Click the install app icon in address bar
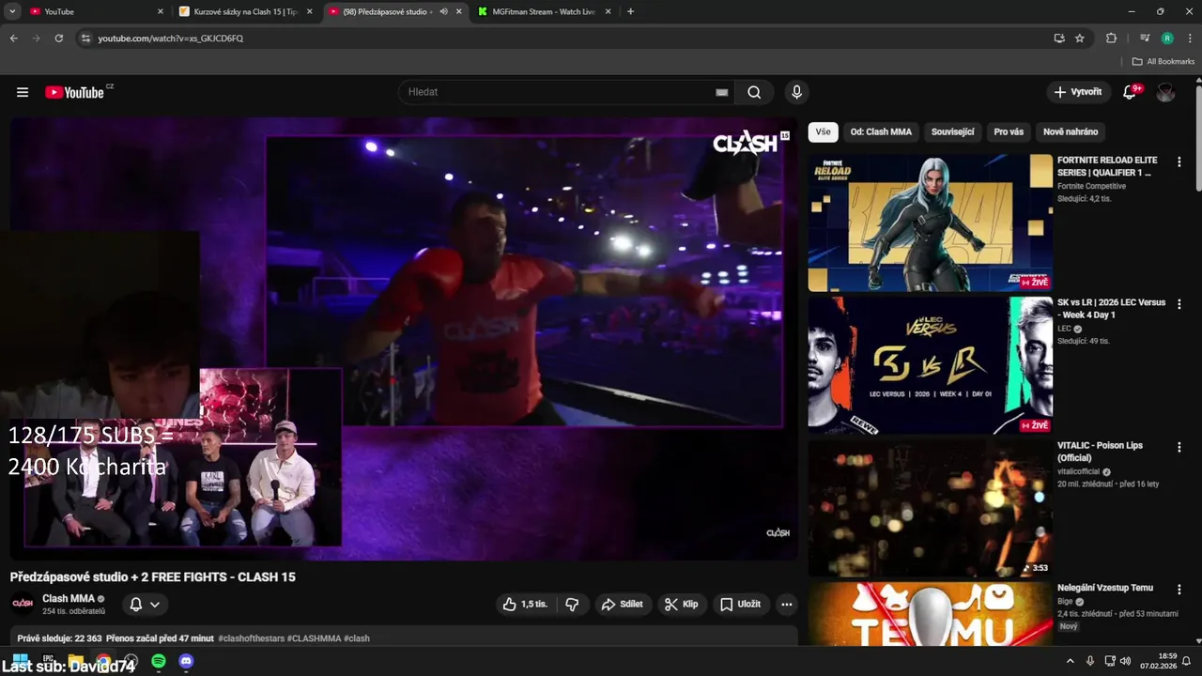Screen dimensions: 1202x676 coord(1059,38)
